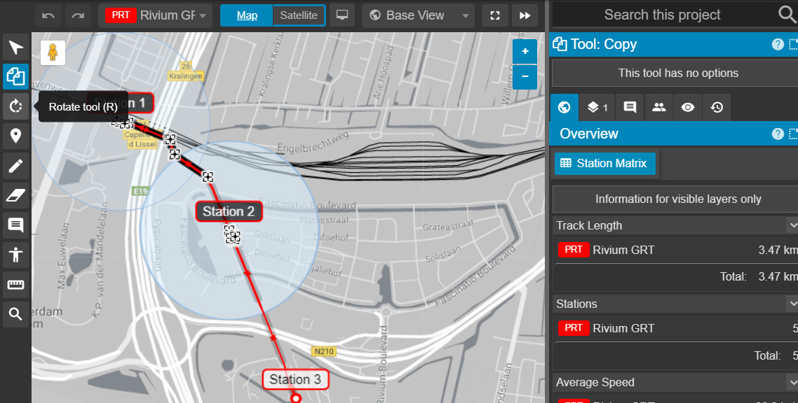This screenshot has width=798, height=403.
Task: Choose the station marker pin tool
Action: (x=15, y=136)
